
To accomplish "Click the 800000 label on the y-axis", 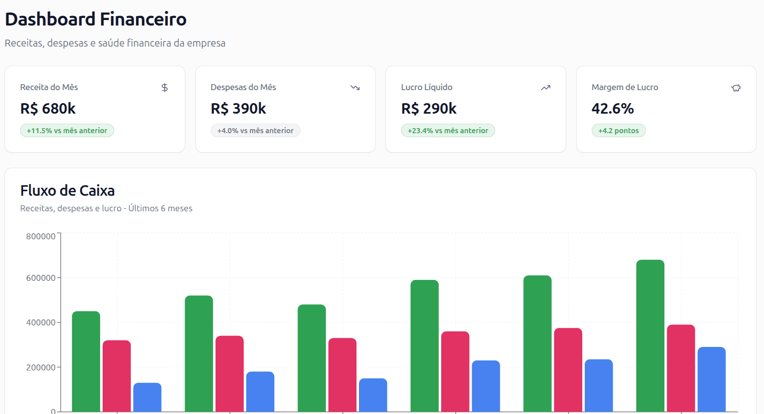I will (41, 236).
